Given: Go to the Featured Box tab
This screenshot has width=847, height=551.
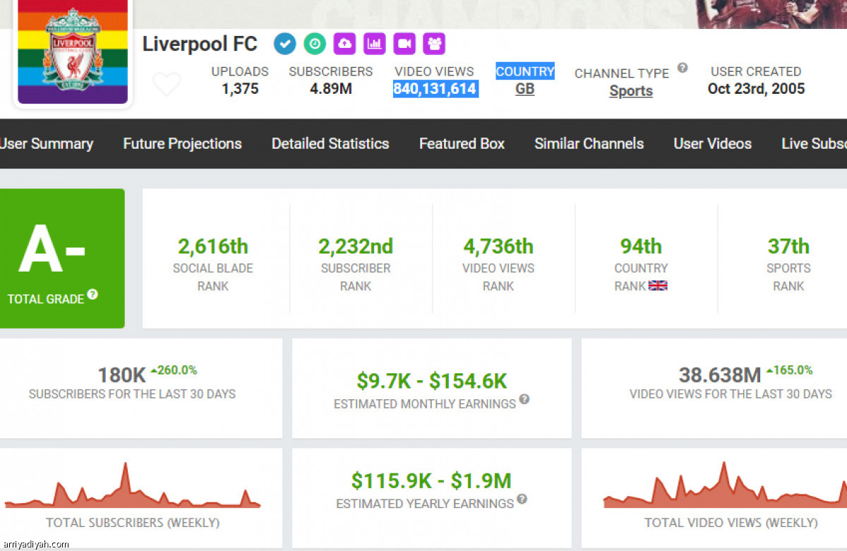Looking at the screenshot, I should (462, 144).
